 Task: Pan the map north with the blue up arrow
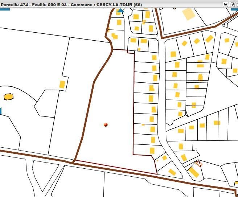pos(120,11)
